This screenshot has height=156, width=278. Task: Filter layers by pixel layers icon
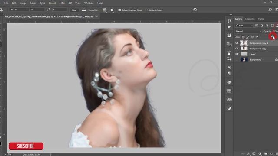pyautogui.click(x=257, y=26)
